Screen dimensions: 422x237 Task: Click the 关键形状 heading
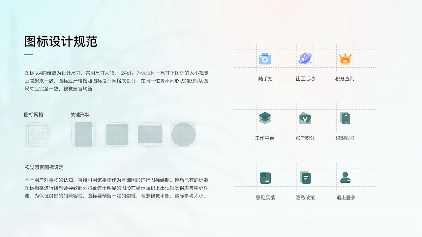pyautogui.click(x=80, y=115)
